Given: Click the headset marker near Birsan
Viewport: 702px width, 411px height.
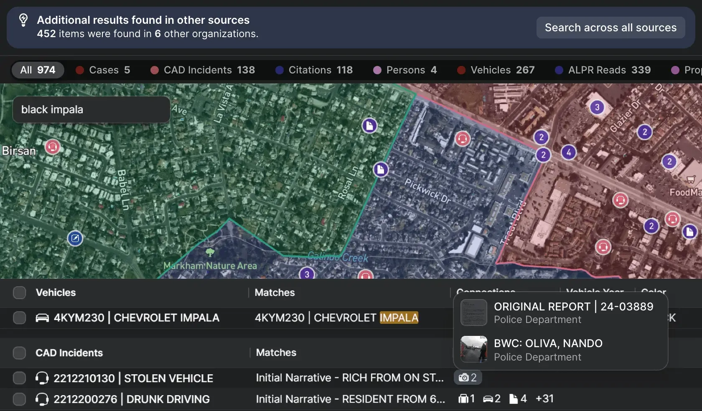Looking at the screenshot, I should coord(53,147).
